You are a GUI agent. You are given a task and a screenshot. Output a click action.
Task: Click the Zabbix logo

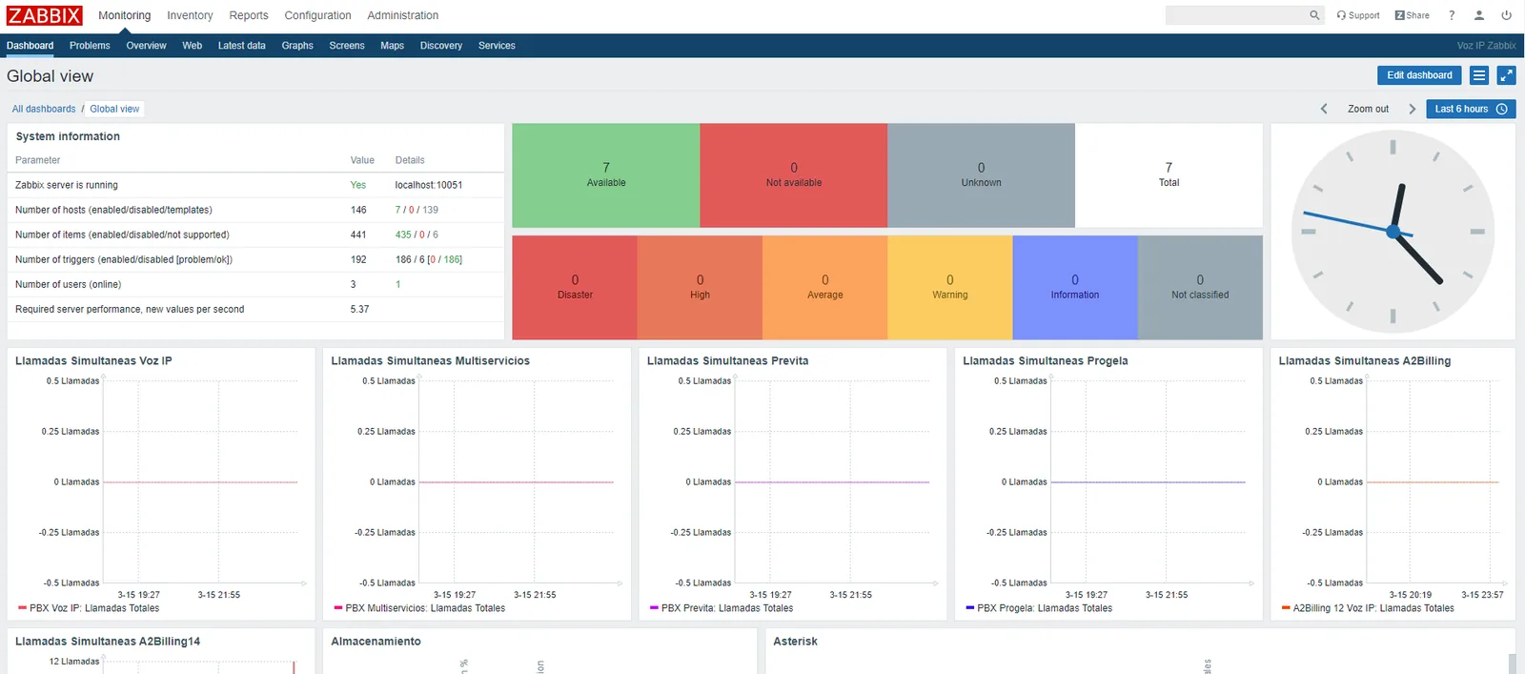(x=45, y=15)
